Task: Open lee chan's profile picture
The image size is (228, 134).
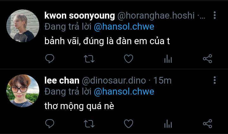Action: click(x=23, y=91)
